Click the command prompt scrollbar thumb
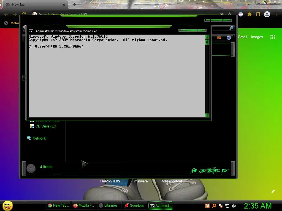282x211 pixels. tap(207, 42)
